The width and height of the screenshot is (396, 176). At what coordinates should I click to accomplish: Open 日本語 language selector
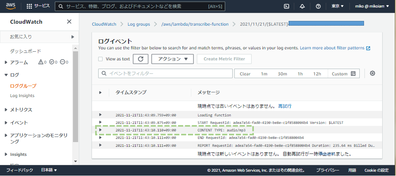(49, 170)
